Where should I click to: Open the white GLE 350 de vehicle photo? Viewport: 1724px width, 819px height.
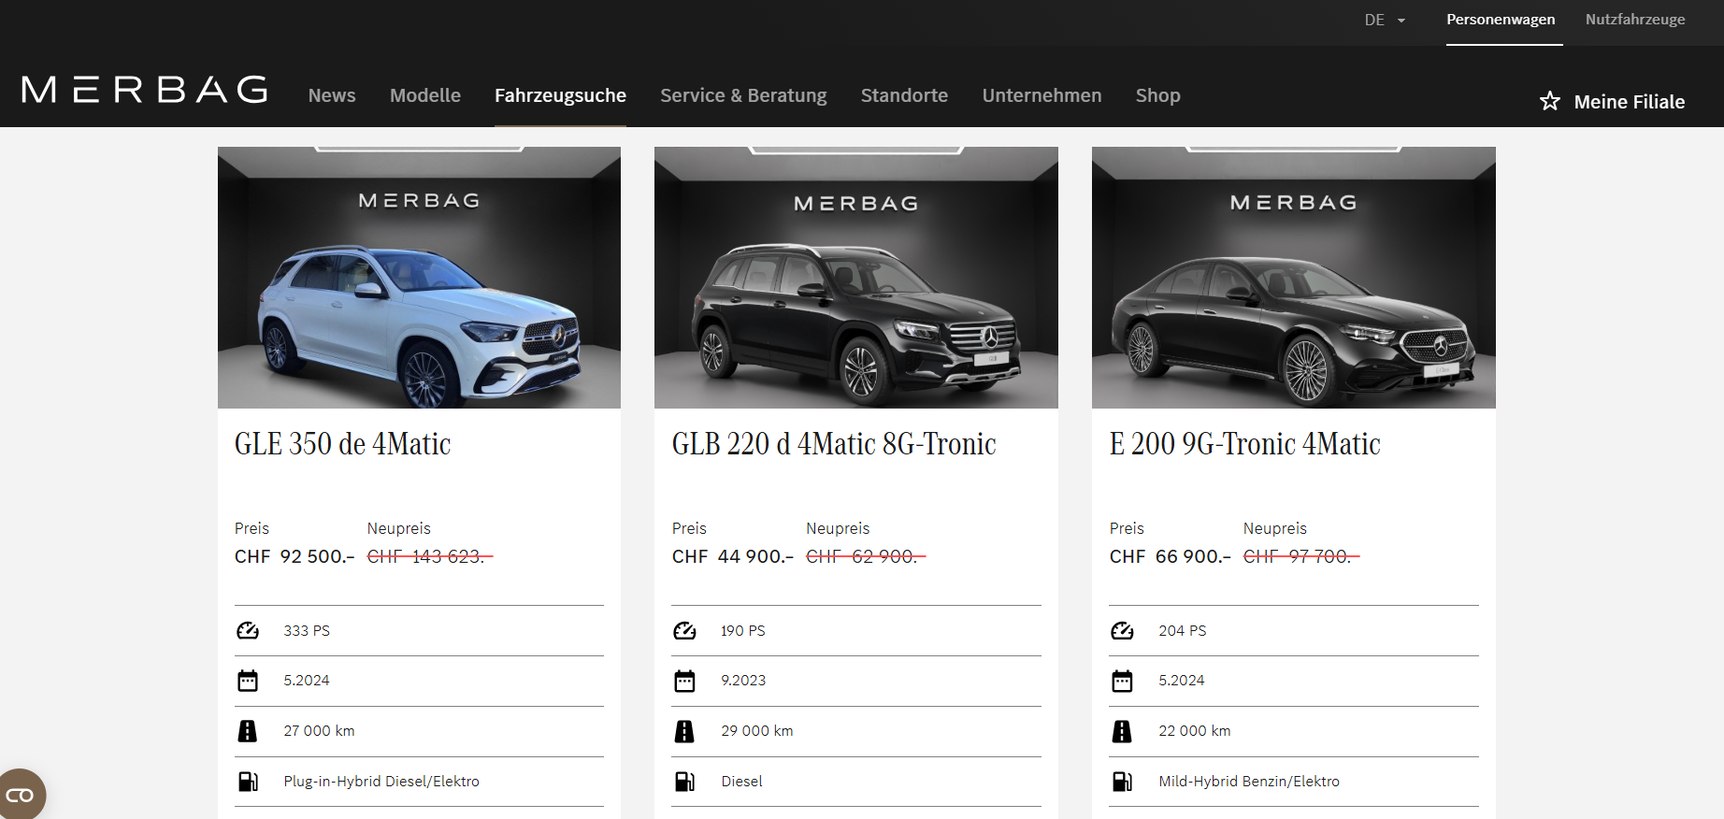pos(419,278)
